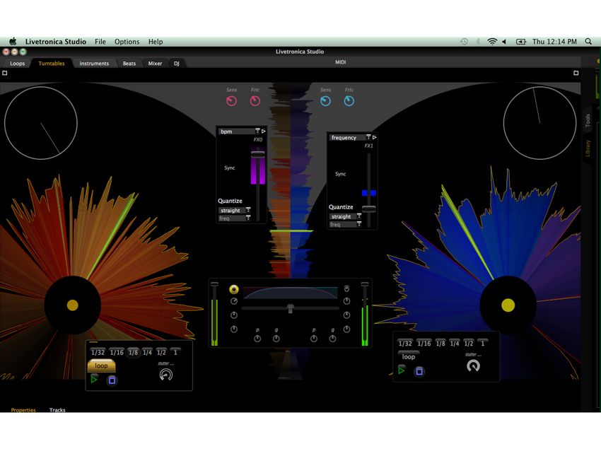Open the macOS Spotlight search icon
The width and height of the screenshot is (601, 451).
588,42
